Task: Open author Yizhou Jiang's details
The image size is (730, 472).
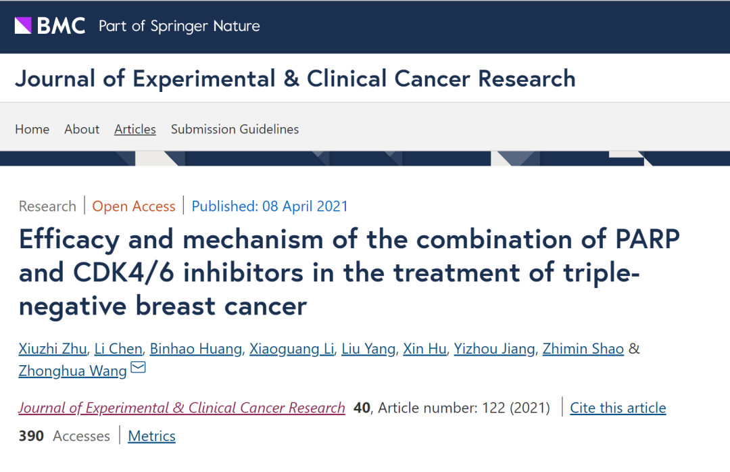Action: pyautogui.click(x=495, y=349)
